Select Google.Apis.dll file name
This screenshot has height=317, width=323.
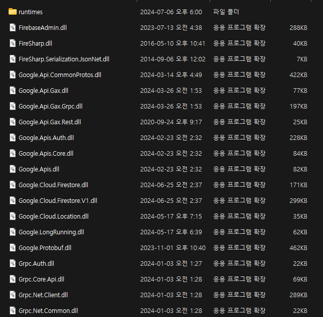(38, 169)
